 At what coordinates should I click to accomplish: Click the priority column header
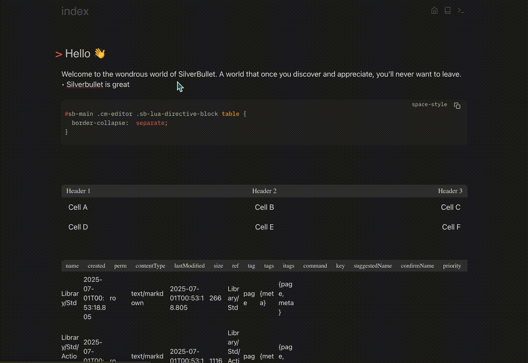(452, 266)
